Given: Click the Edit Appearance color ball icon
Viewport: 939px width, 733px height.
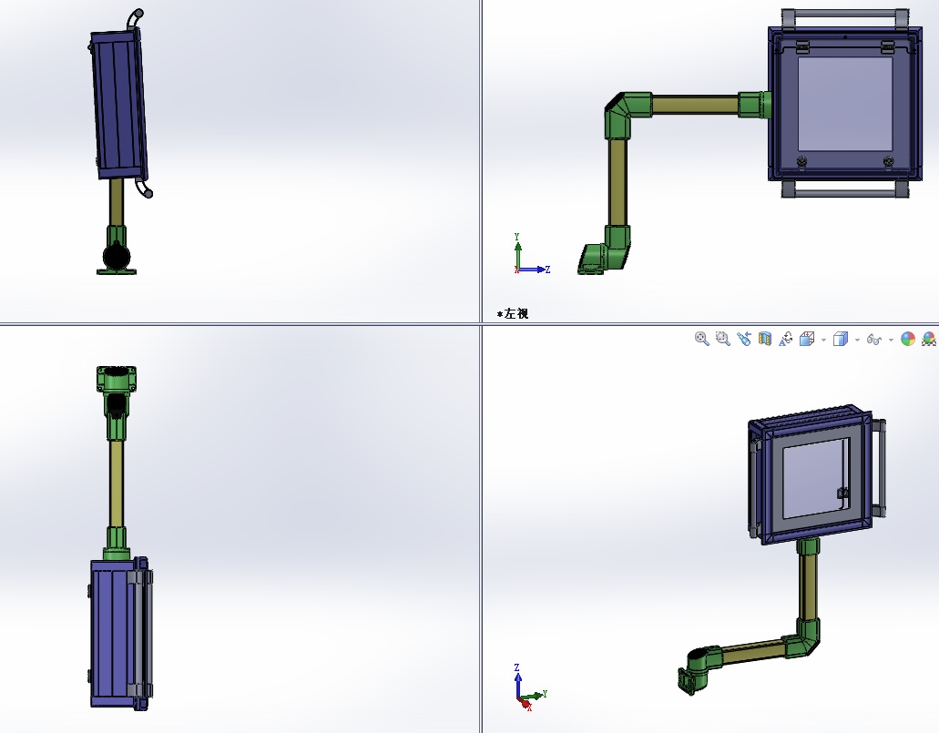Looking at the screenshot, I should tap(908, 339).
